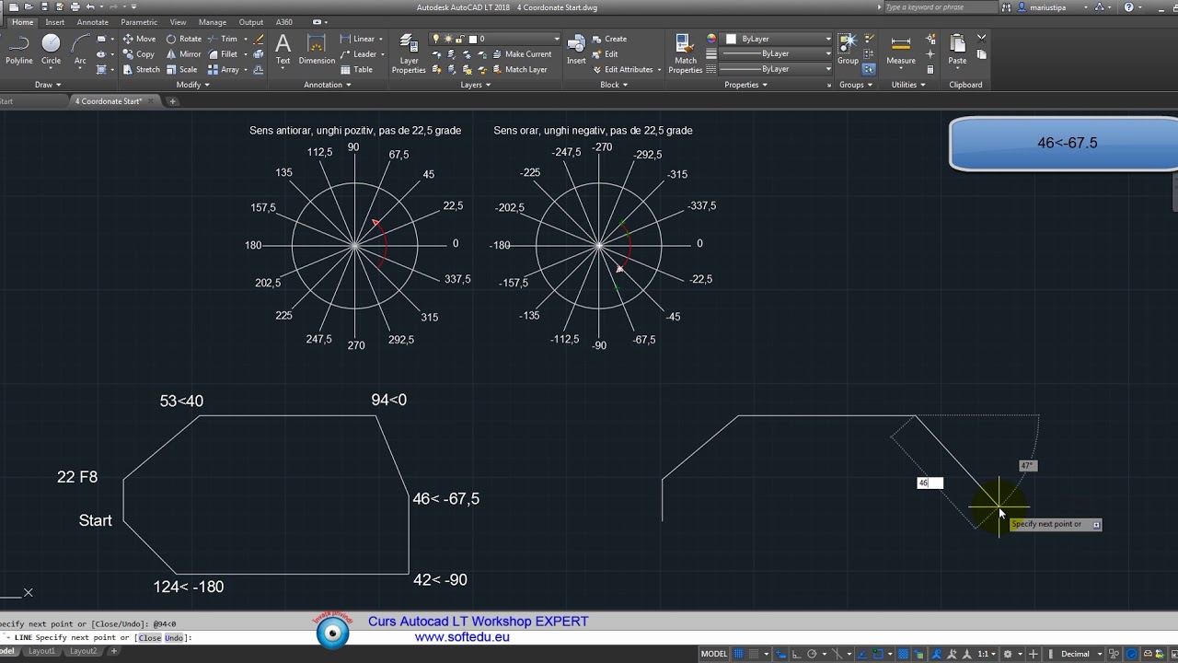The height and width of the screenshot is (663, 1178).
Task: Click the Undo arrow in quick access toolbar
Action: coord(90,6)
